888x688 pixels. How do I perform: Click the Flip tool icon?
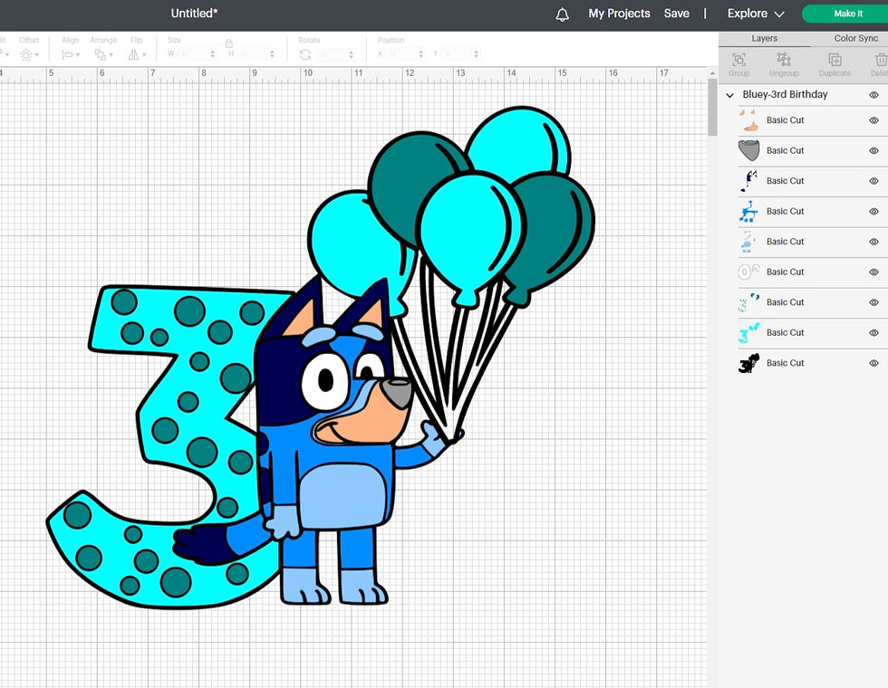coord(134,55)
